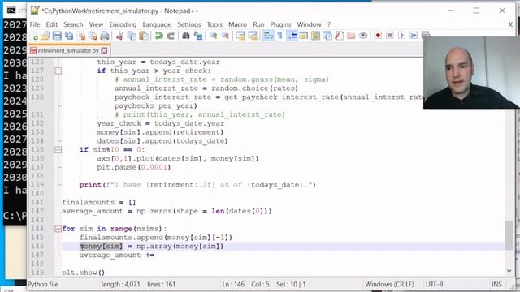Open the Document Map panel icon

315,36
